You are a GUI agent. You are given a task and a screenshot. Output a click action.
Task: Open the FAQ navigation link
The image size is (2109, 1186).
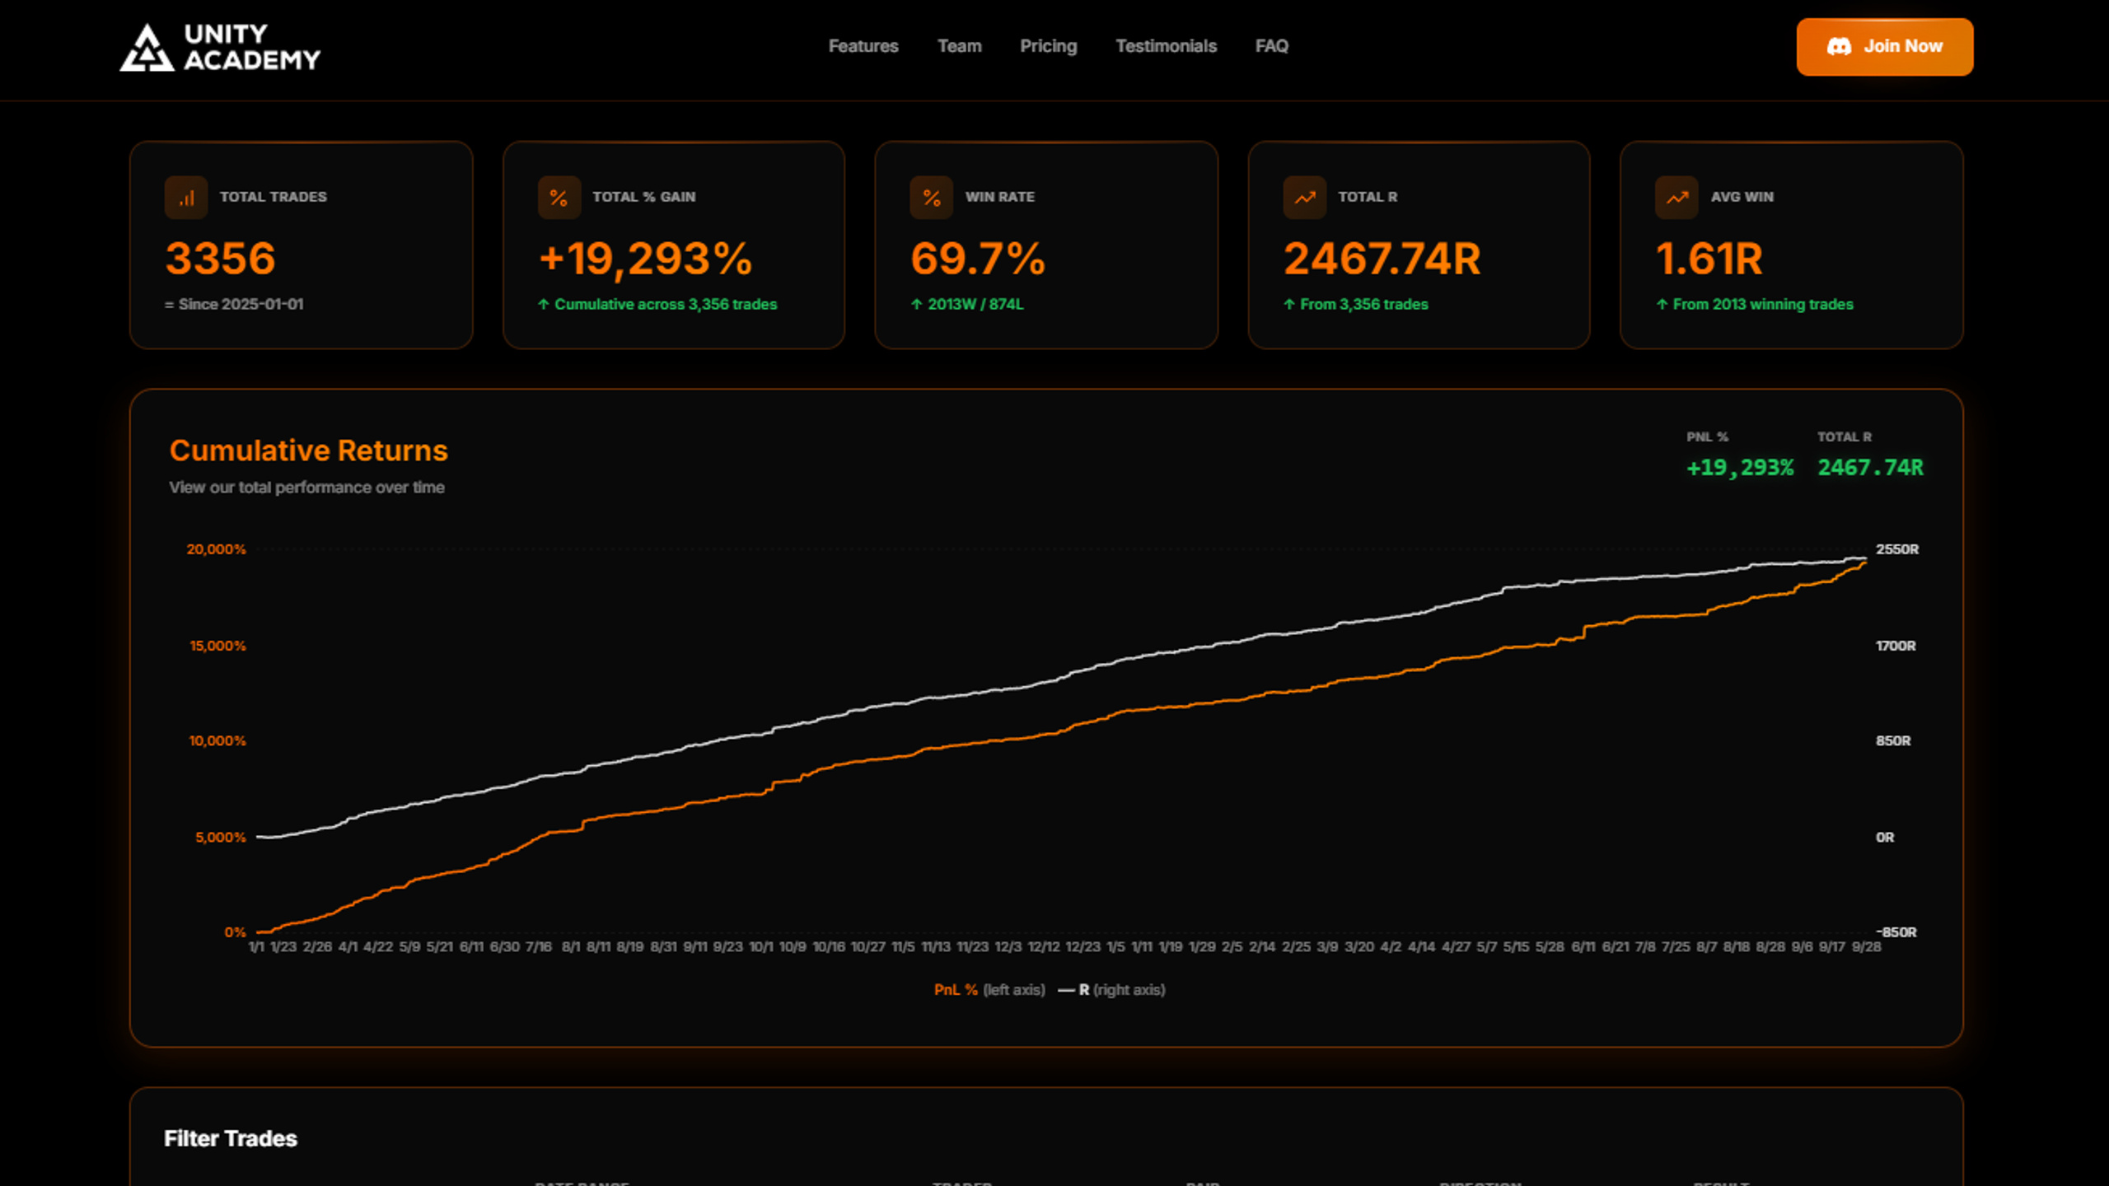pyautogui.click(x=1272, y=46)
